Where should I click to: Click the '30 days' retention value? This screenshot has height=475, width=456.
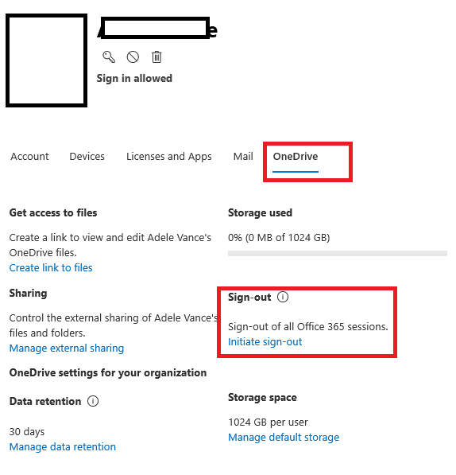coord(27,432)
